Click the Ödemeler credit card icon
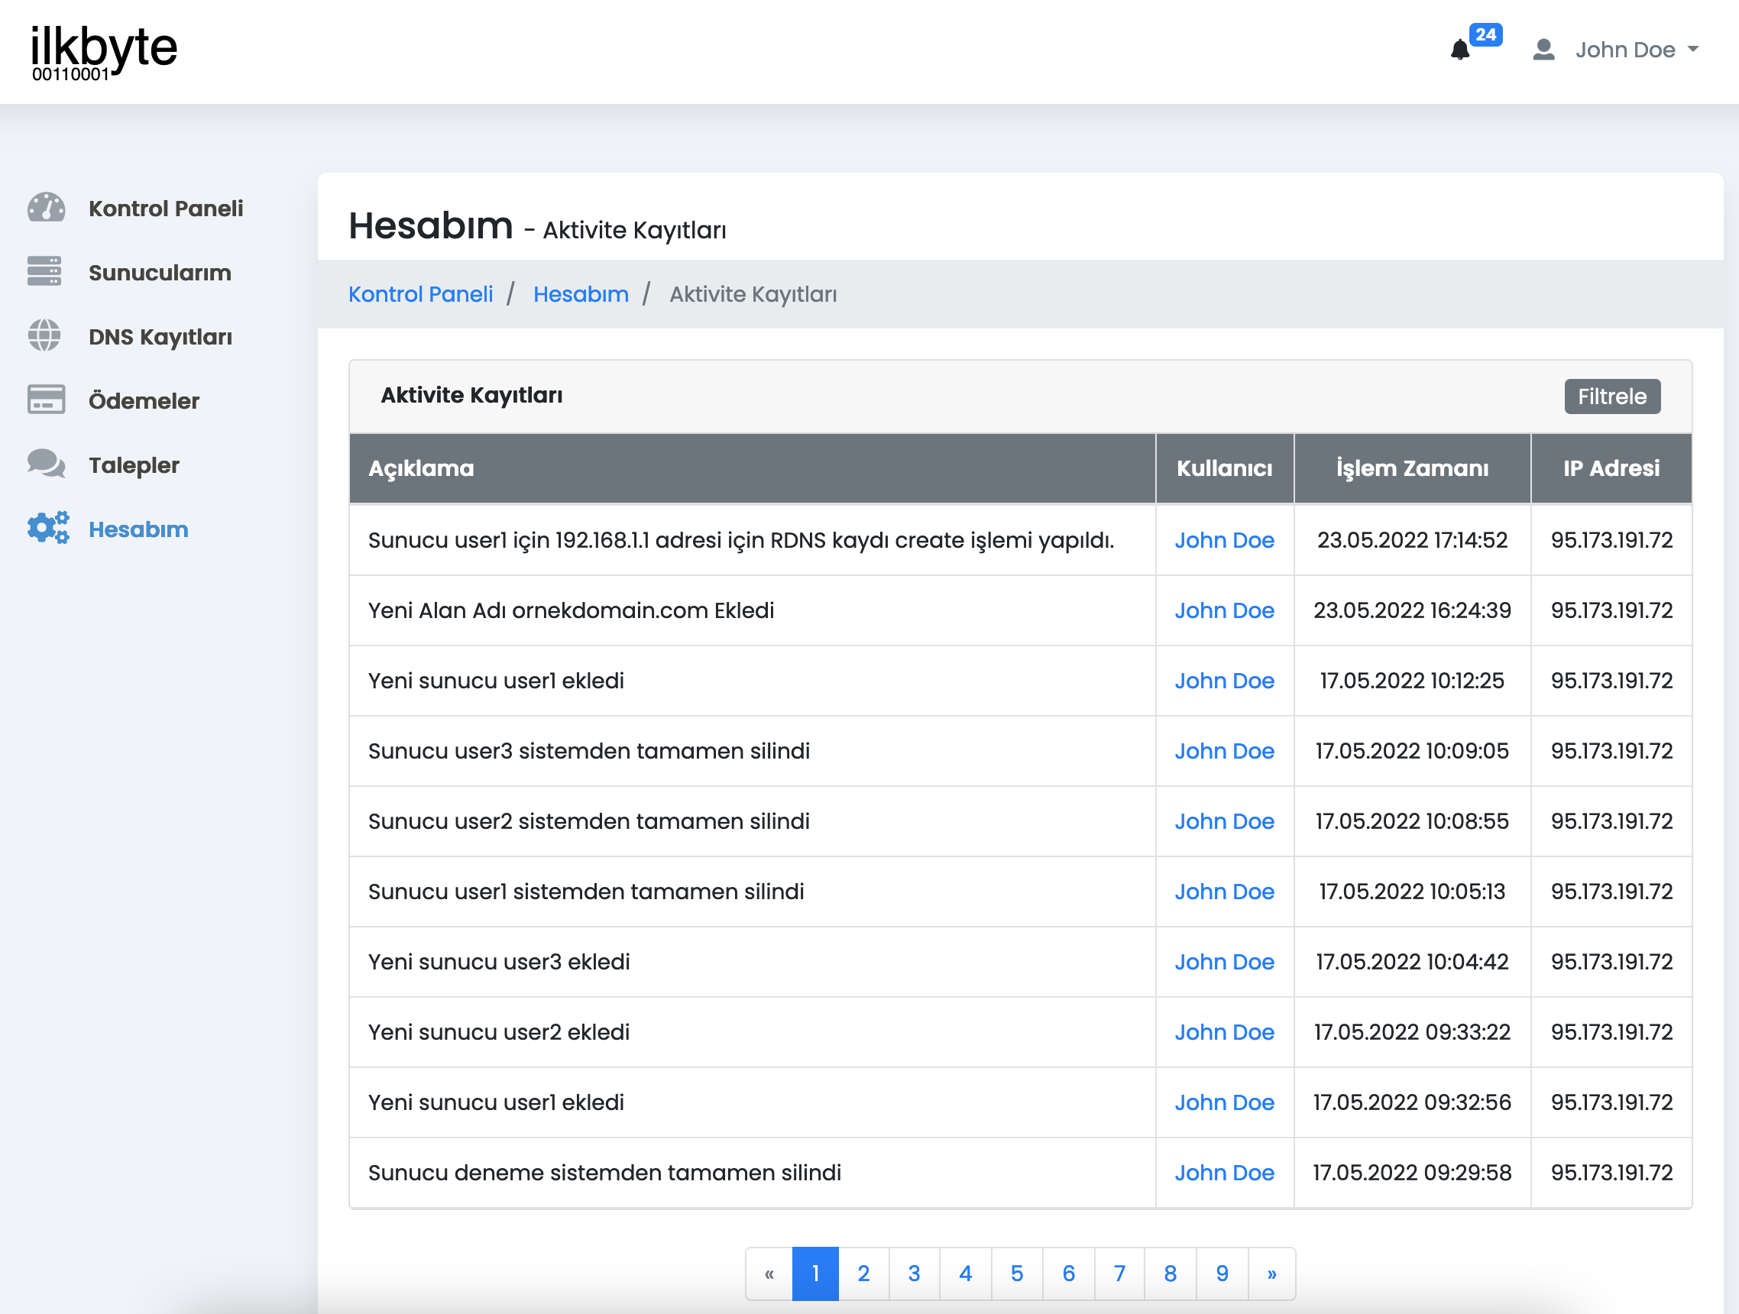1739x1314 pixels. coord(47,400)
